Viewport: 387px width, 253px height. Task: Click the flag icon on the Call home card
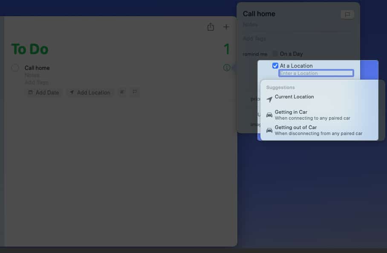pyautogui.click(x=347, y=14)
